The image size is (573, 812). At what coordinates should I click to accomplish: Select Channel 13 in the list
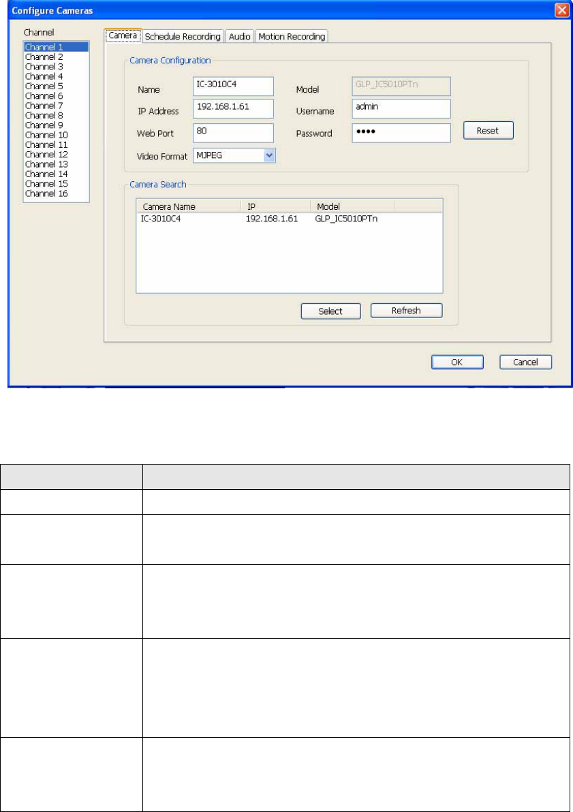56,164
